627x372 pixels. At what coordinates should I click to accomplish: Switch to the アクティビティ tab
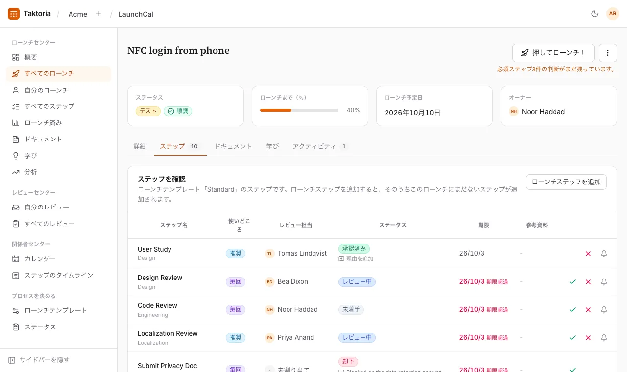click(320, 146)
